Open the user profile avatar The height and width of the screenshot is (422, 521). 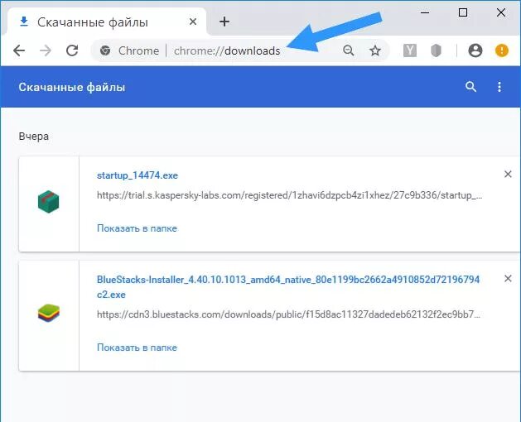click(475, 50)
